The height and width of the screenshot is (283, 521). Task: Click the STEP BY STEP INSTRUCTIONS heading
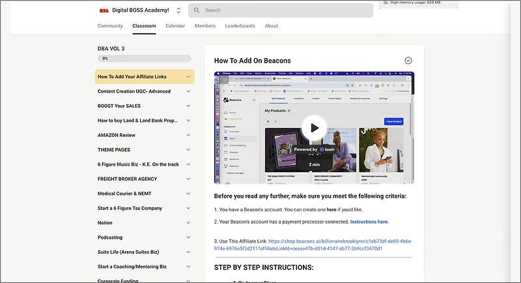[x=264, y=268]
